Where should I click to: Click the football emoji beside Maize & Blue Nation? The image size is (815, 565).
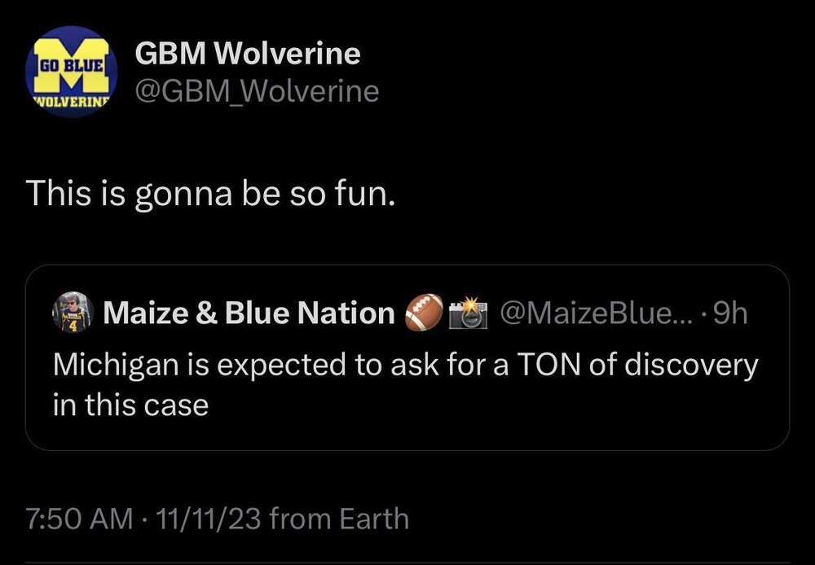tap(425, 313)
